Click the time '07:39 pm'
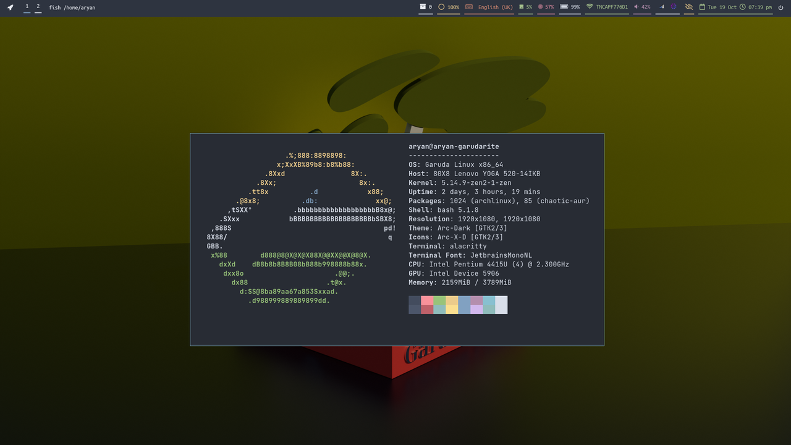This screenshot has width=791, height=445. [760, 7]
